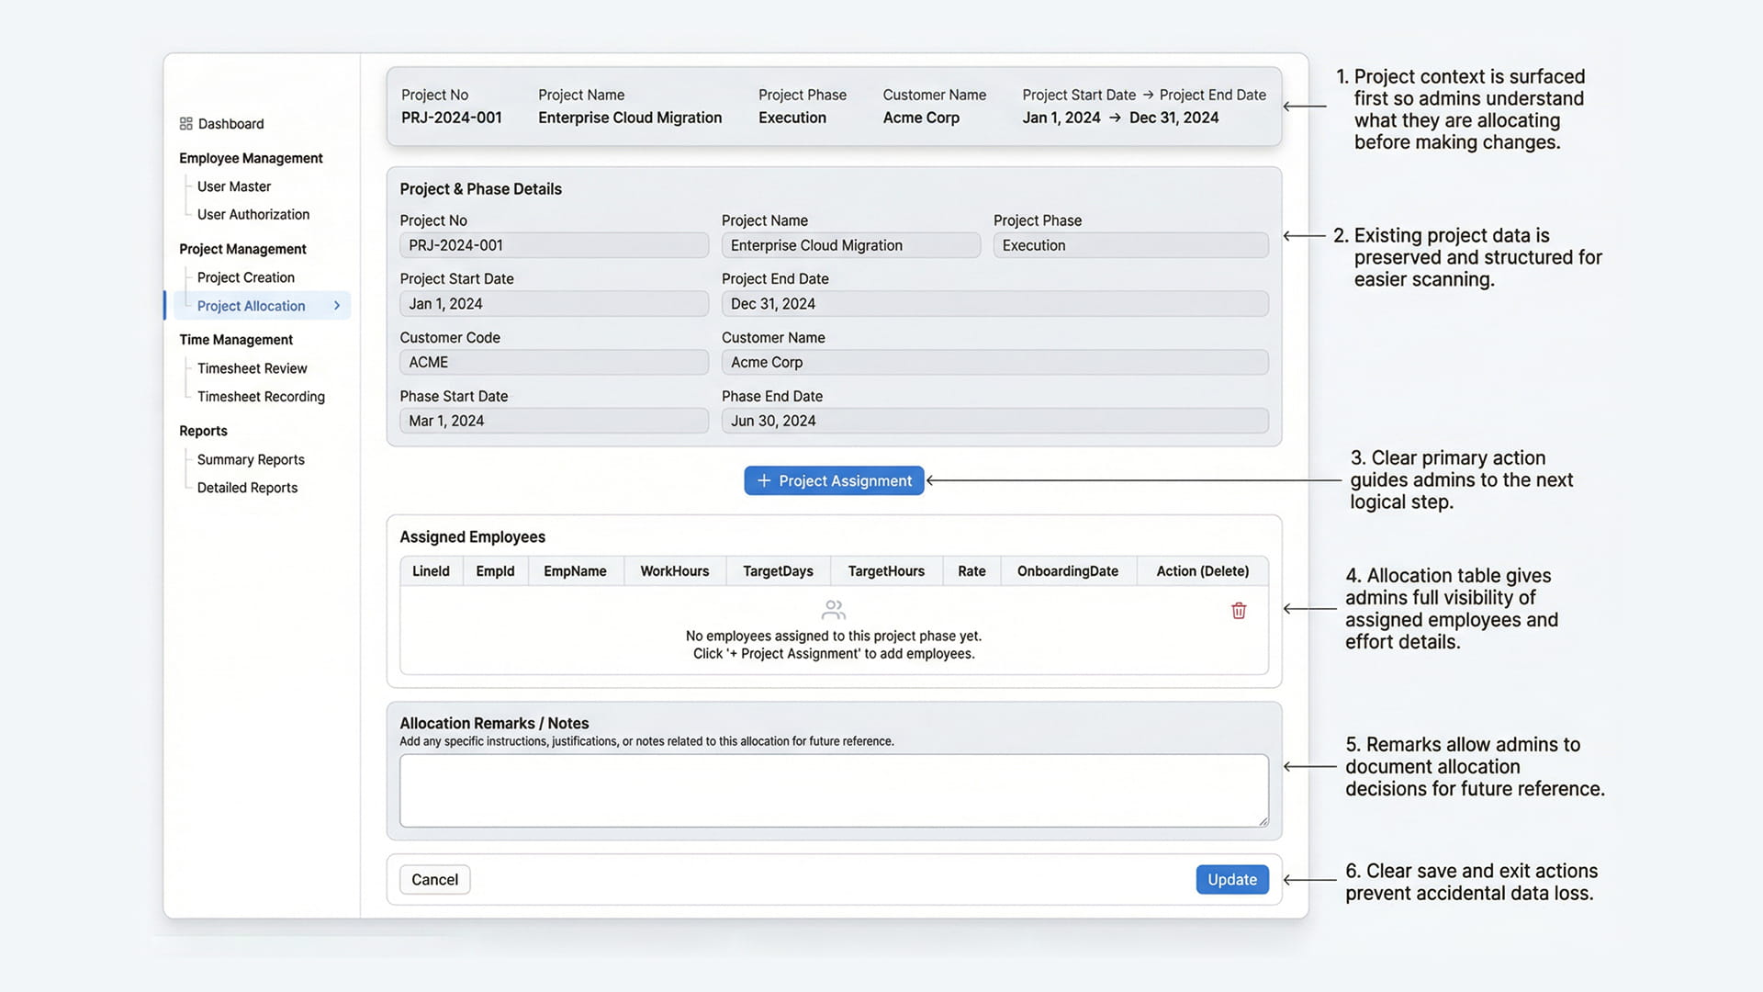Click the Project Name field Enterprise Cloud Migration
Screen dimensions: 1763x992
pyautogui.click(x=850, y=245)
